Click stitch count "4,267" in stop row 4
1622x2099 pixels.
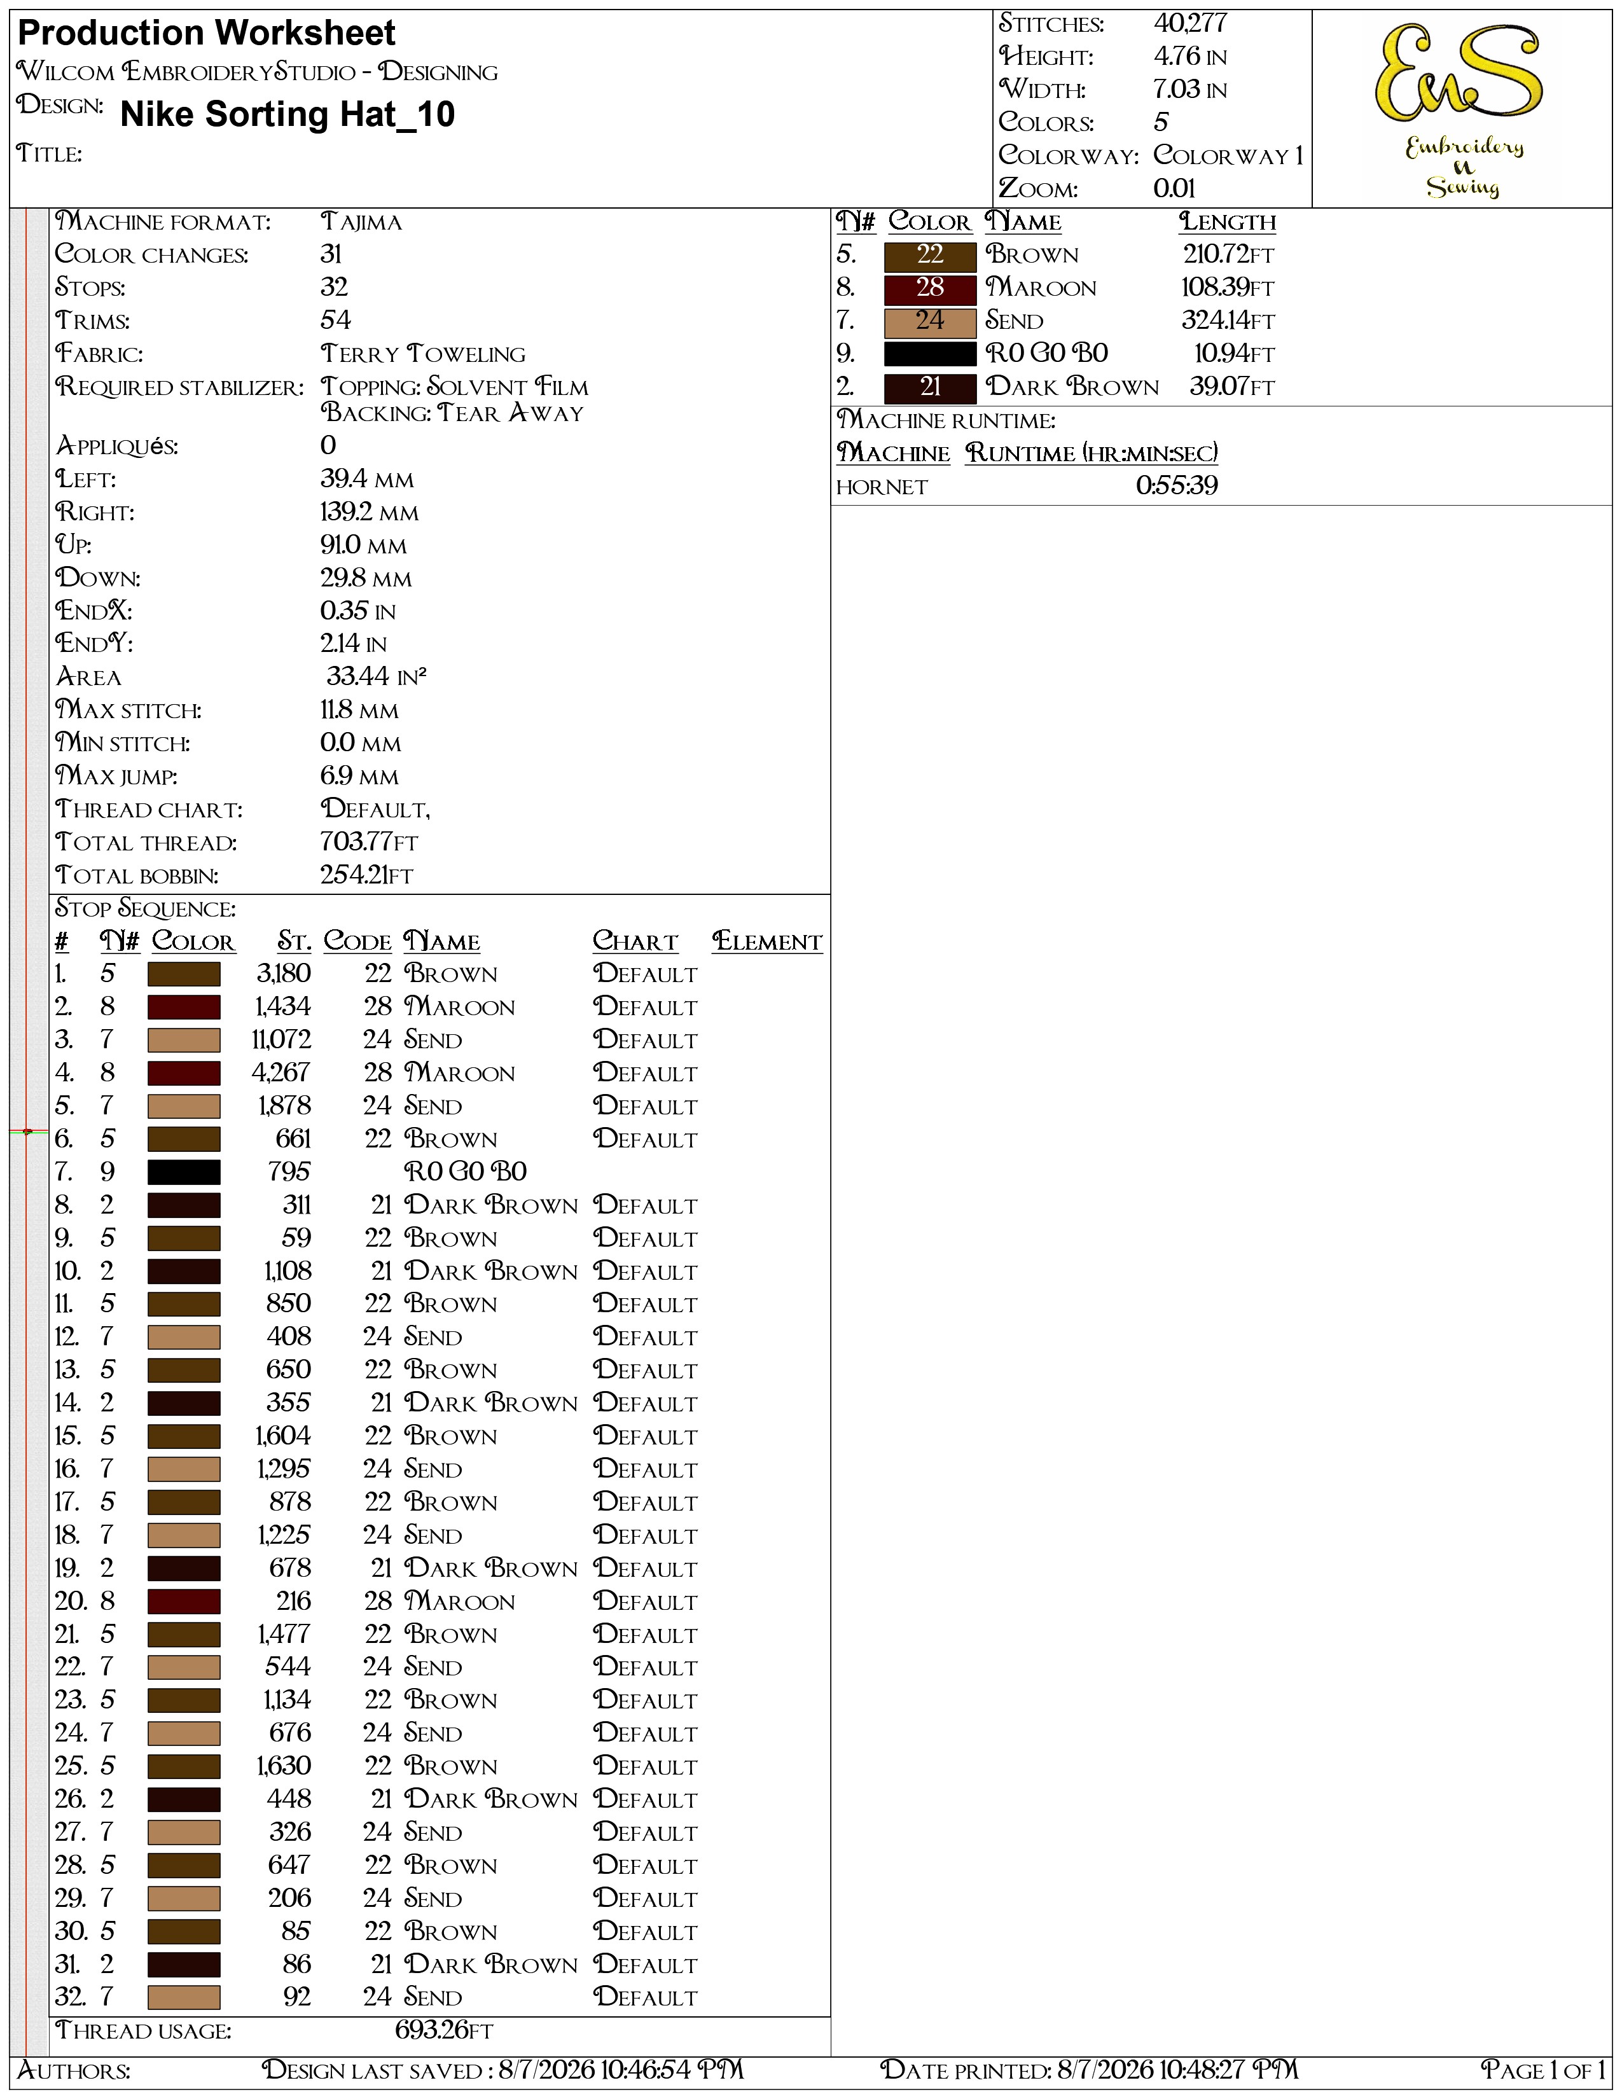pos(281,1074)
